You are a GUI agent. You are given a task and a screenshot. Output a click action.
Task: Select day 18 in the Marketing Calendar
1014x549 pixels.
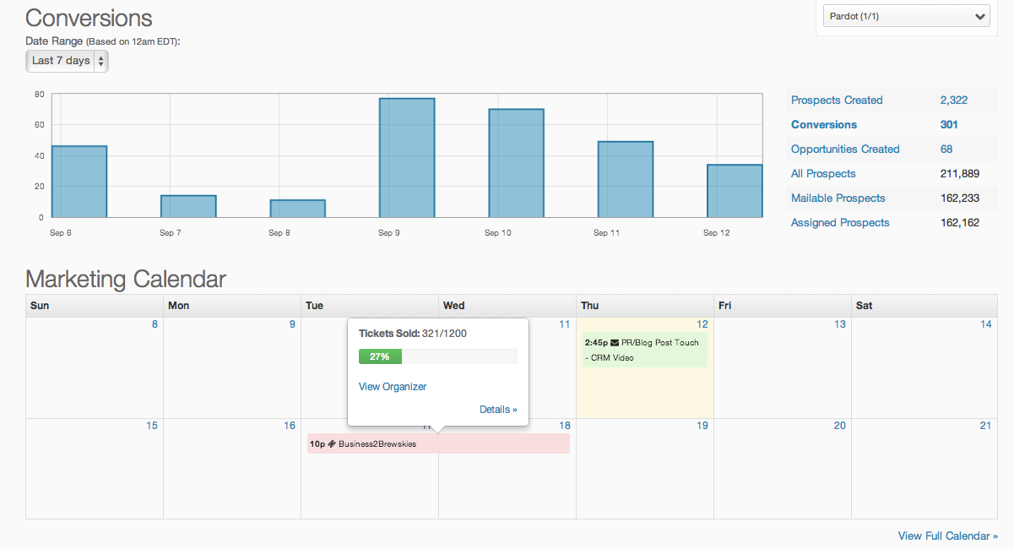tap(564, 426)
